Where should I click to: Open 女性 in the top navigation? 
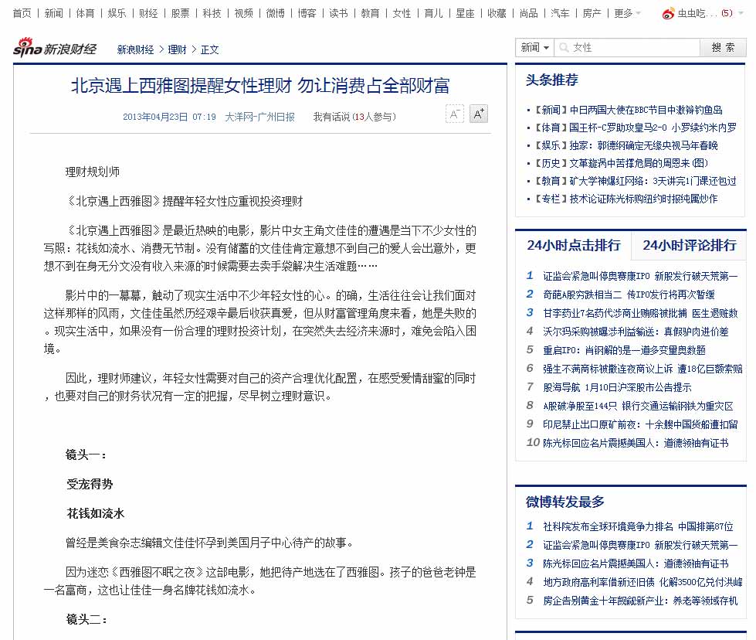[x=402, y=13]
